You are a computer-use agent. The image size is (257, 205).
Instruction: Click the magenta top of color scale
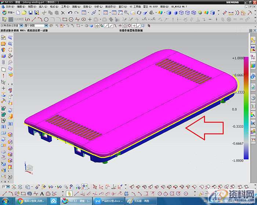246,59
